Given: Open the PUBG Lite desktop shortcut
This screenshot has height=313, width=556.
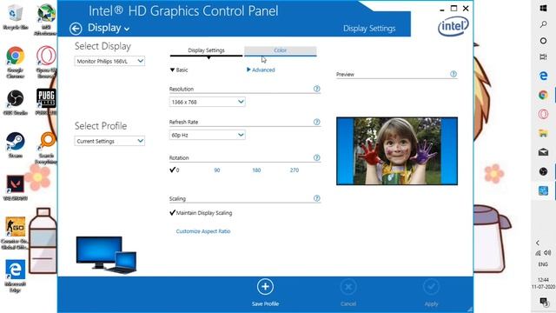Looking at the screenshot, I should [x=46, y=103].
